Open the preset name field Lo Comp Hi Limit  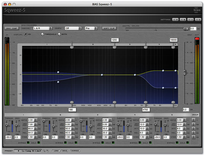(28, 151)
